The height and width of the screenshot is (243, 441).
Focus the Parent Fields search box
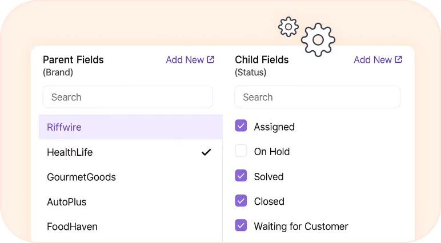128,97
